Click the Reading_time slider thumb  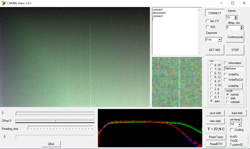click(28, 127)
